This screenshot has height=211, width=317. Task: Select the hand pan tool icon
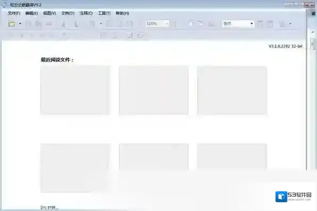191,23
